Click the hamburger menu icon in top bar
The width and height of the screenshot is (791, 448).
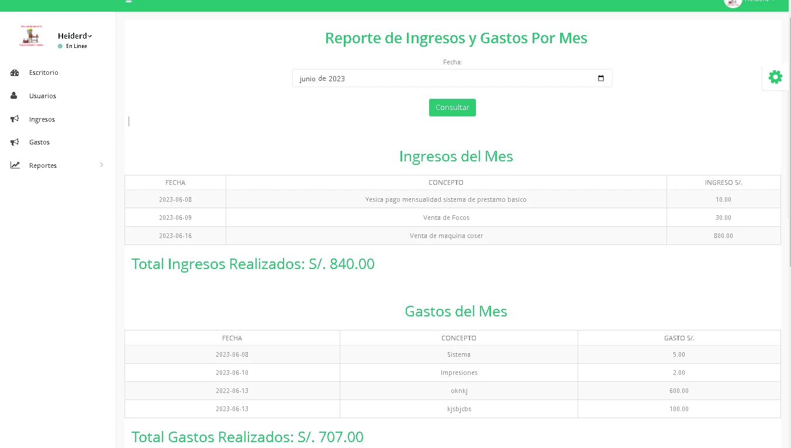(x=128, y=2)
